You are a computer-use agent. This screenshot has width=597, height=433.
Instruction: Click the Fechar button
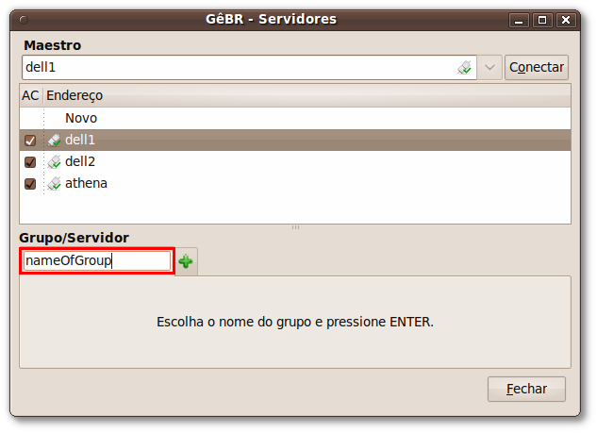tap(526, 389)
